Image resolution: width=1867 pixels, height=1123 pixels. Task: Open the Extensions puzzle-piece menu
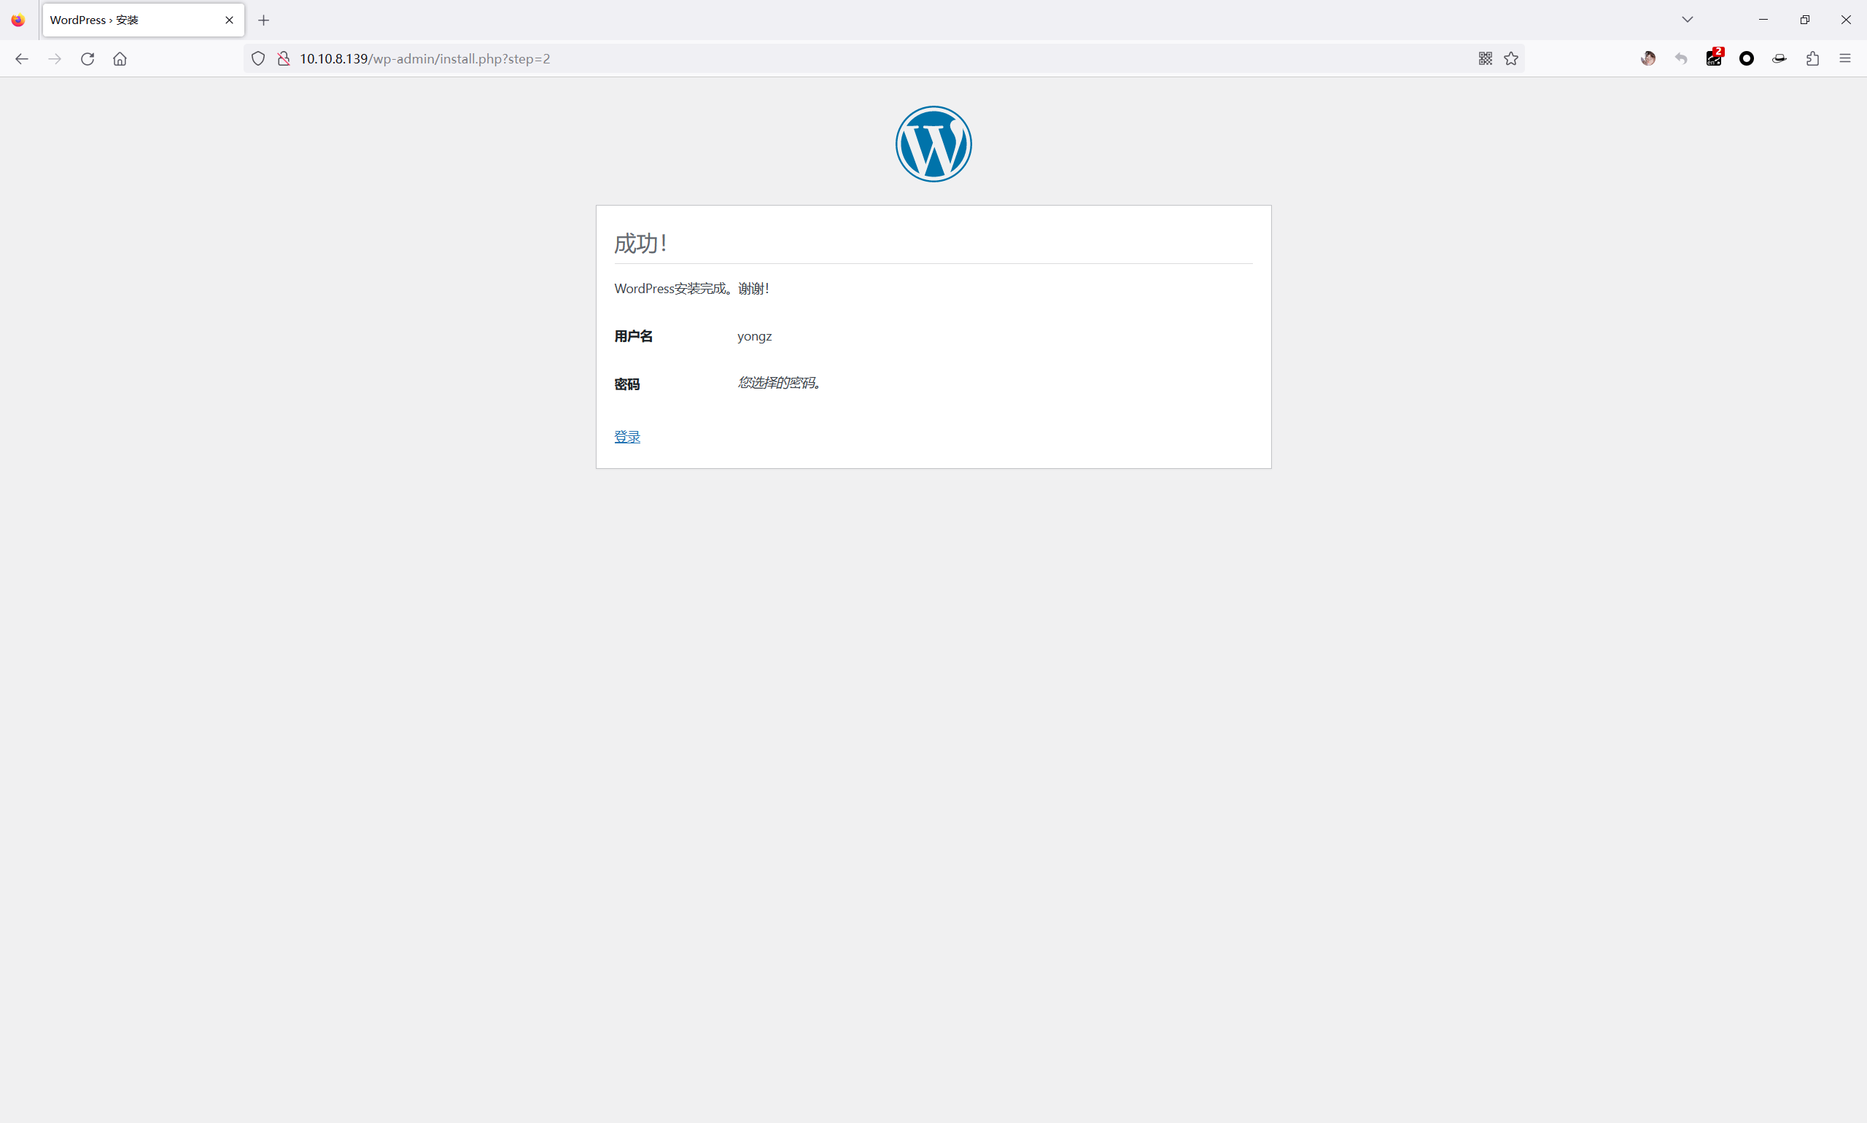point(1812,59)
